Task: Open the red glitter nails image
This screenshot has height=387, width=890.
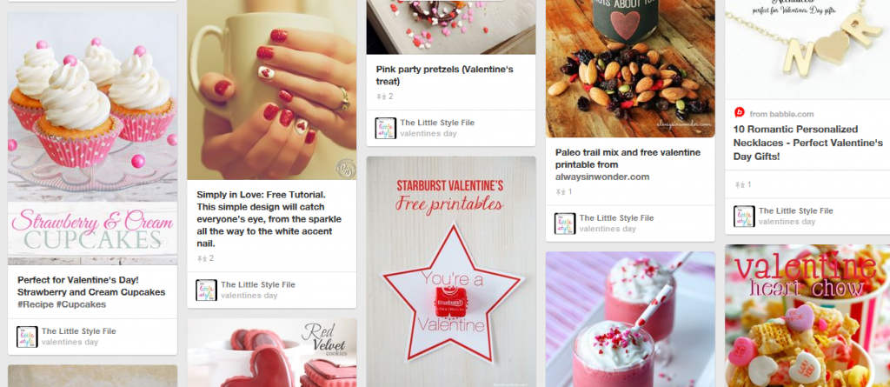Action: point(272,90)
